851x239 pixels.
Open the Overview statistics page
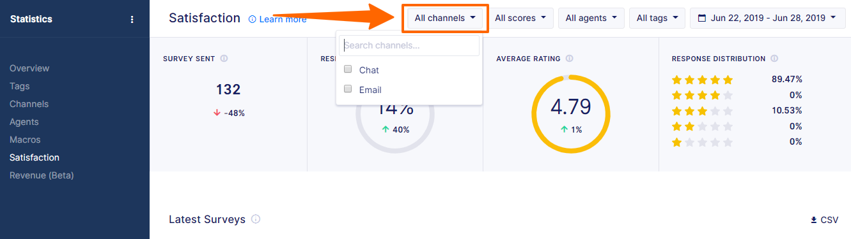pyautogui.click(x=29, y=68)
